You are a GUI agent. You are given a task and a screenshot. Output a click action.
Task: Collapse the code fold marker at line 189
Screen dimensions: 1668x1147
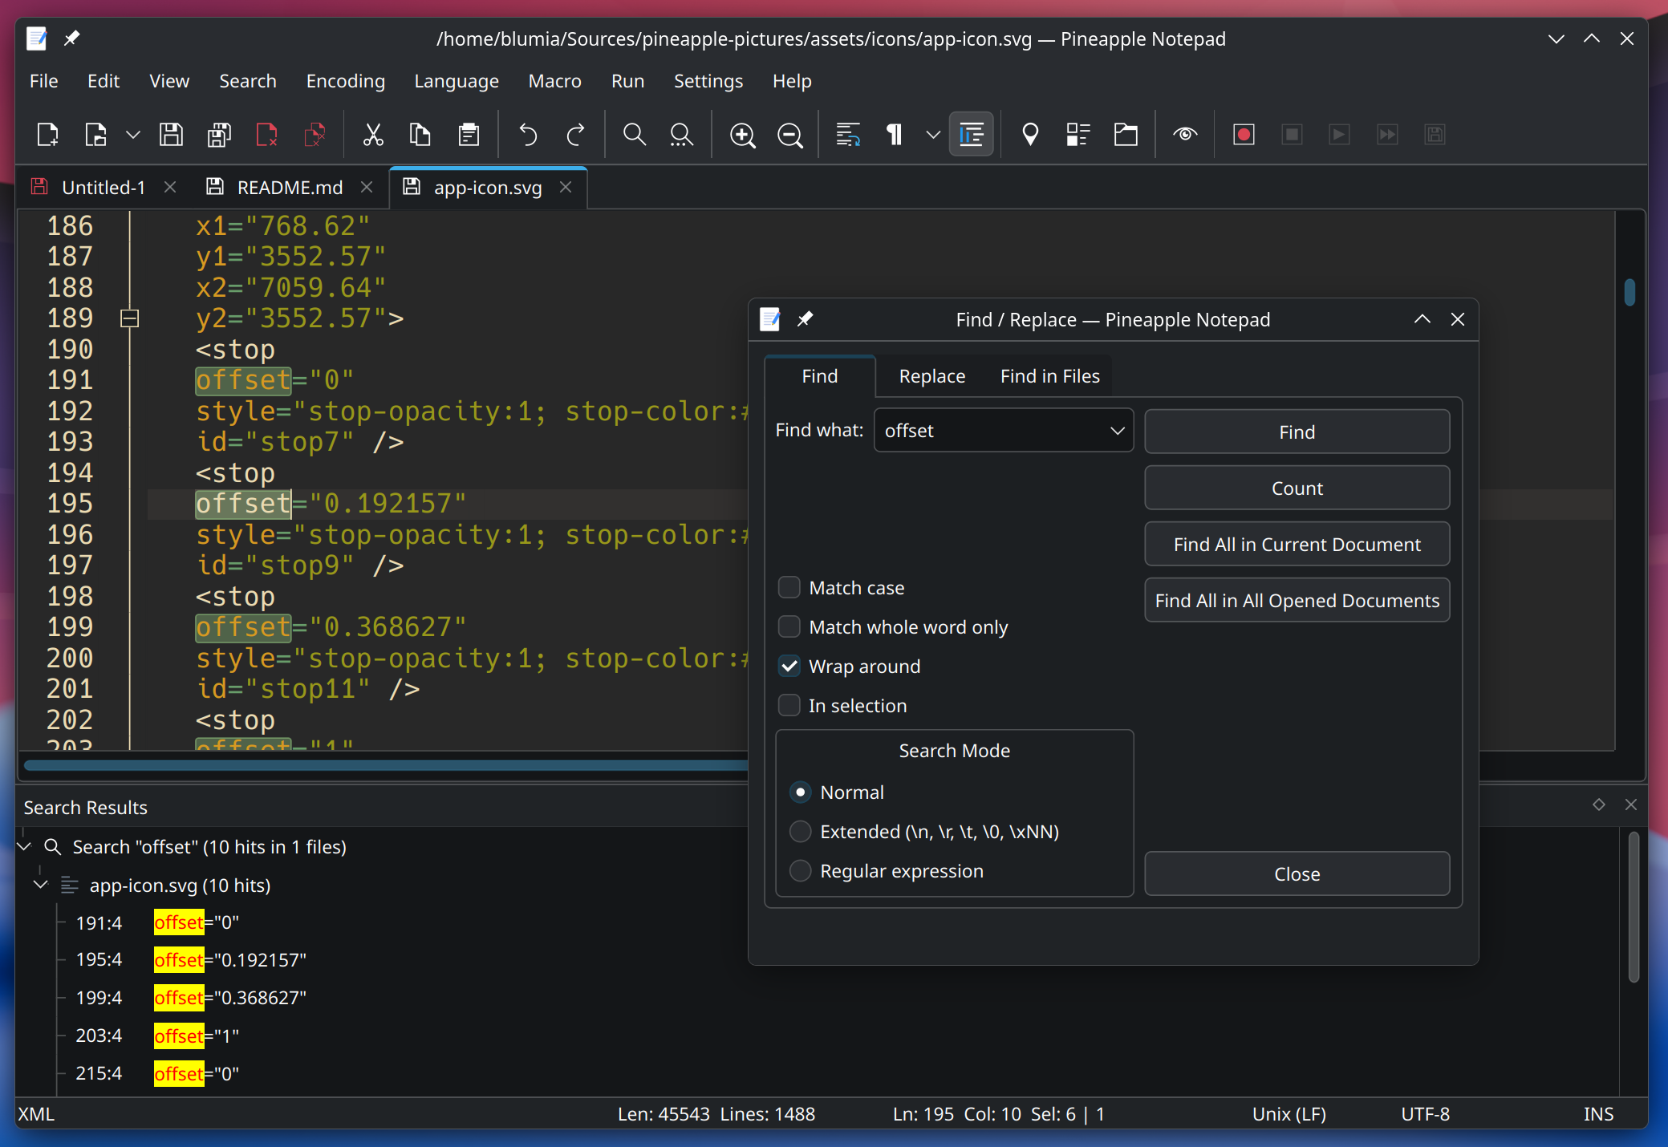129,318
